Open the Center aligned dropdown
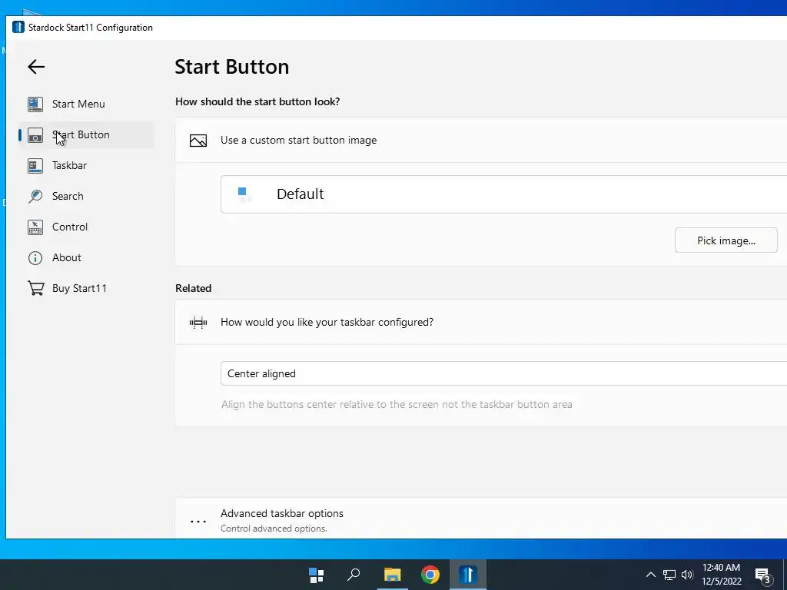This screenshot has width=787, height=590. click(x=504, y=374)
